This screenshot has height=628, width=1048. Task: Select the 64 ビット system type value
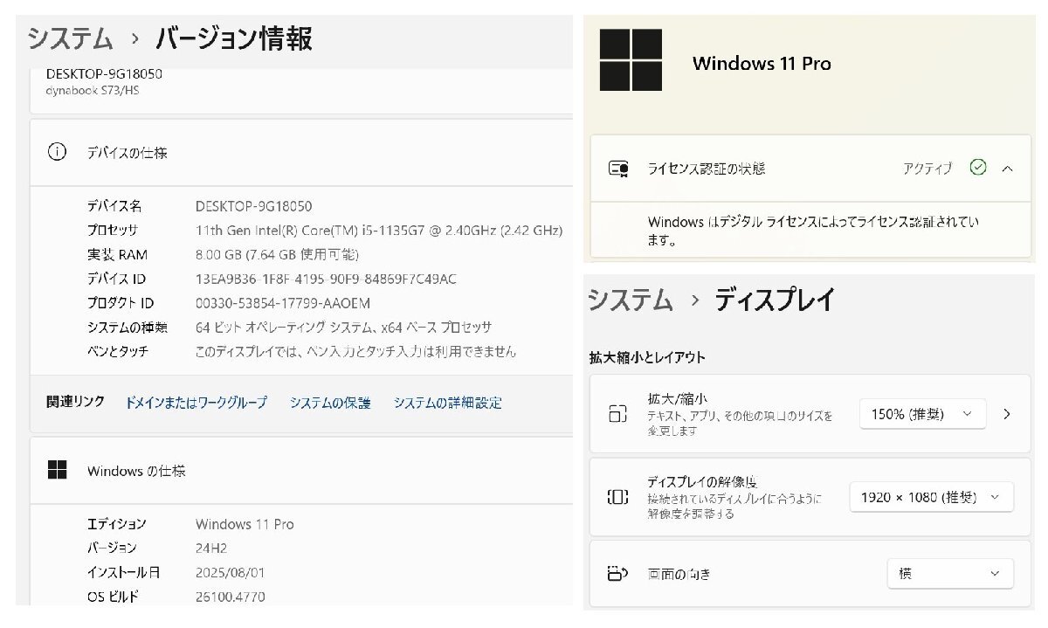[x=343, y=328]
